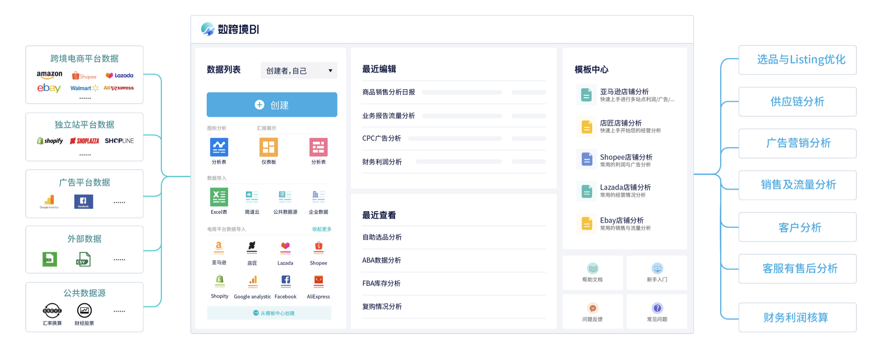Open the 商品销售分析日报 recent edit

click(x=388, y=92)
